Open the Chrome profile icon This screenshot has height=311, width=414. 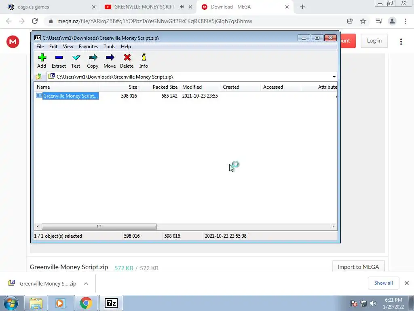[392, 21]
